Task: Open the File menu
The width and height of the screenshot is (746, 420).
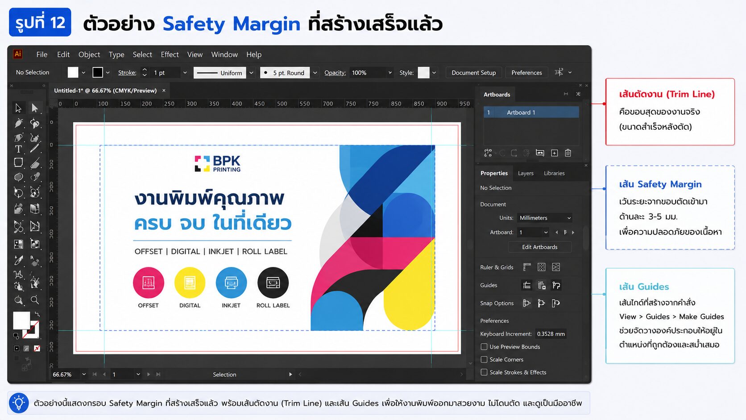Action: click(42, 54)
